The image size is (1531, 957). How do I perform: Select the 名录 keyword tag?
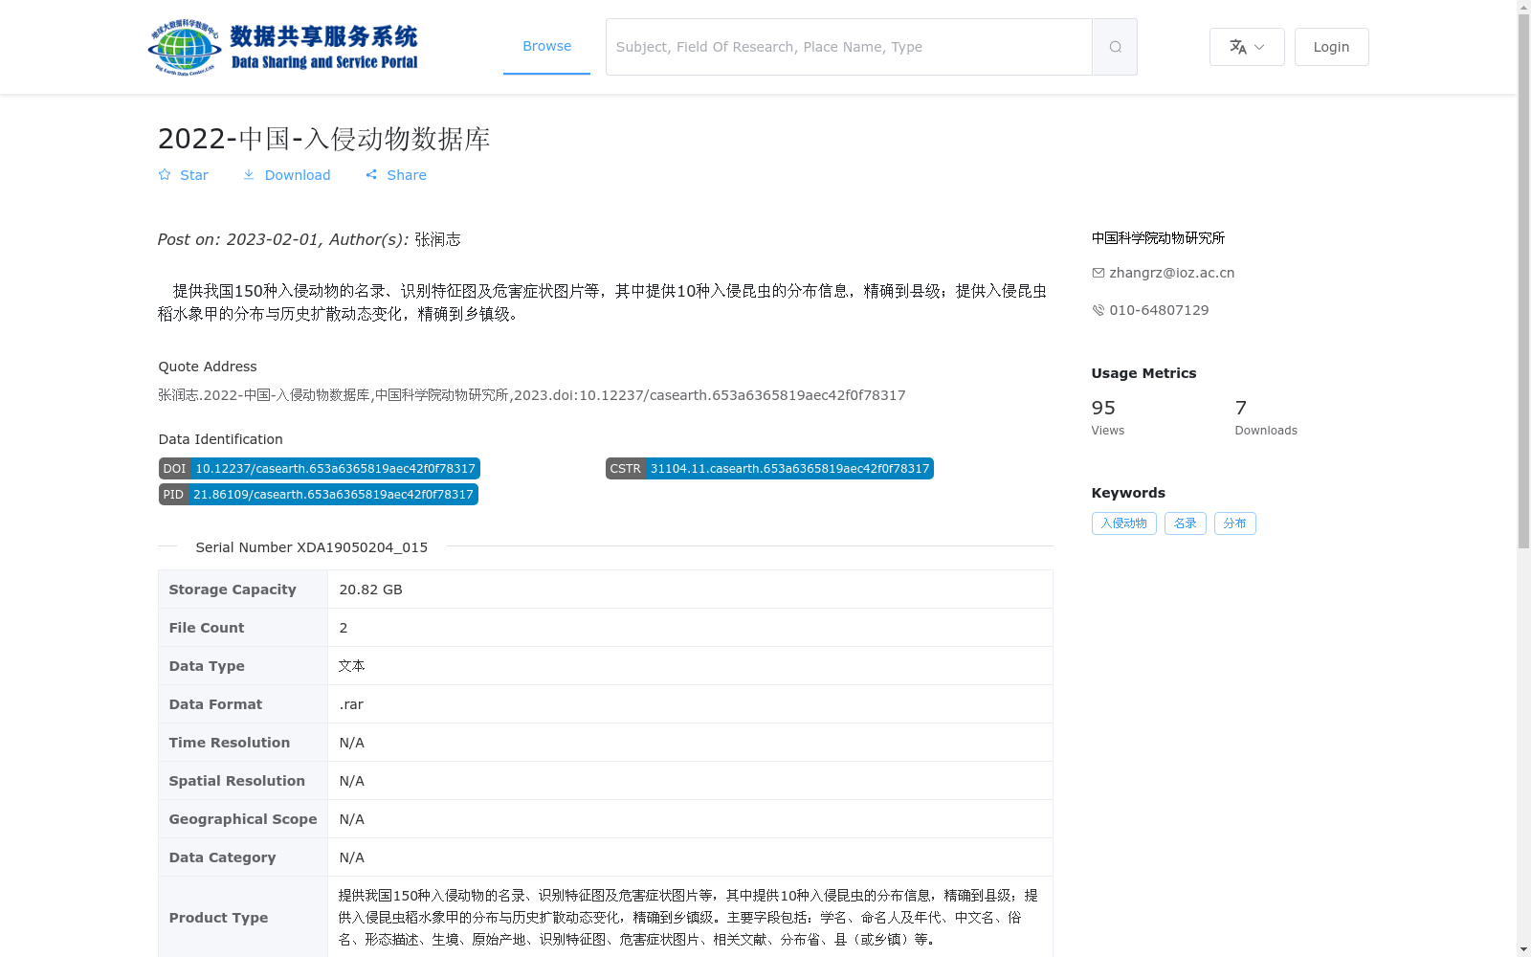tap(1185, 523)
